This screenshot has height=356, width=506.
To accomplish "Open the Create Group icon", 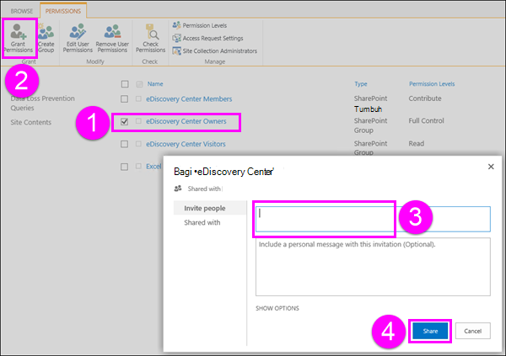I will 46,39.
